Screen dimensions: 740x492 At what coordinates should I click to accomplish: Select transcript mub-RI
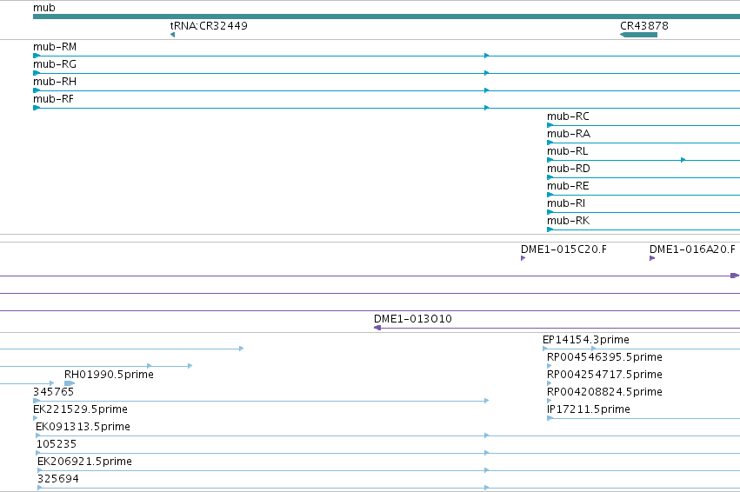[x=566, y=203]
